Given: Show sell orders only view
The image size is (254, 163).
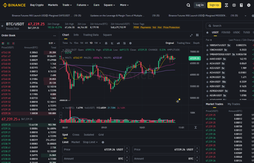Looking at the screenshot, I should (14, 43).
